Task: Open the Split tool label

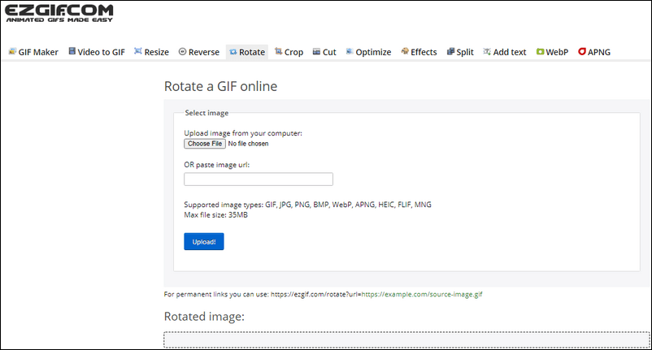Action: tap(465, 52)
